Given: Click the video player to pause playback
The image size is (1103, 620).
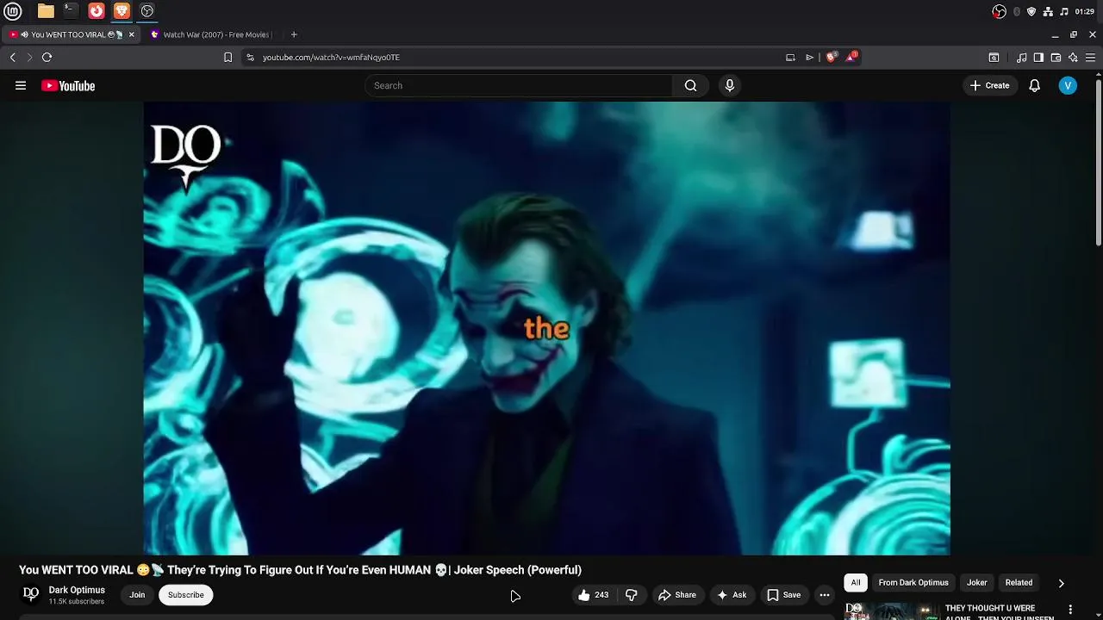Looking at the screenshot, I should 546,328.
